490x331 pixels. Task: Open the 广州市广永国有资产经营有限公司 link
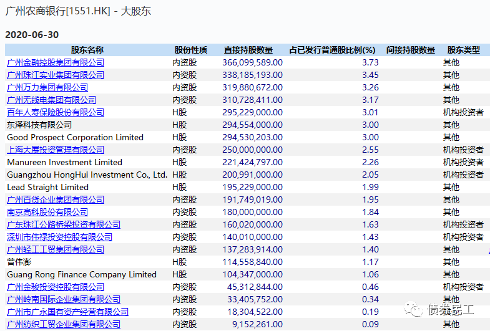pyautogui.click(x=68, y=312)
